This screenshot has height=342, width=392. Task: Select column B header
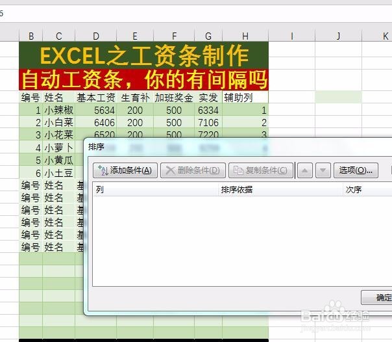pos(31,36)
